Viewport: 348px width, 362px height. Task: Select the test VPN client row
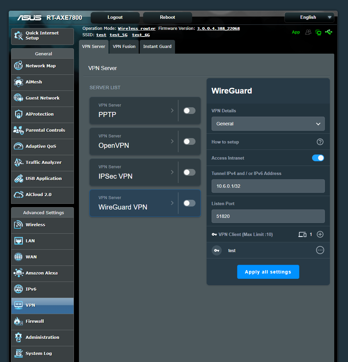coord(268,250)
